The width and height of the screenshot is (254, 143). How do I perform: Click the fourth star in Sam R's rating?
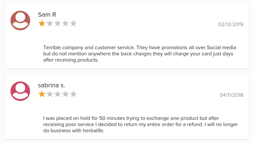(x=65, y=23)
